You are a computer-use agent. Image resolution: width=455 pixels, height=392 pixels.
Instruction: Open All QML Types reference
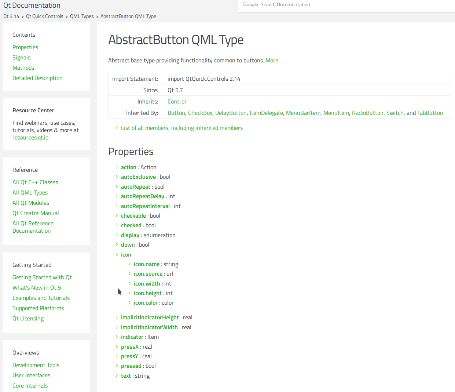pyautogui.click(x=30, y=193)
